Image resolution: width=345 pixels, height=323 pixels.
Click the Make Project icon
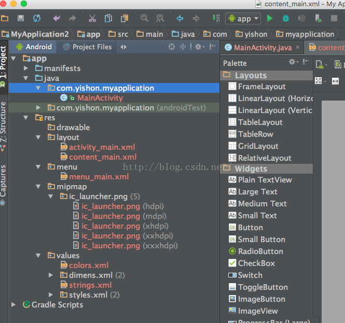click(216, 18)
